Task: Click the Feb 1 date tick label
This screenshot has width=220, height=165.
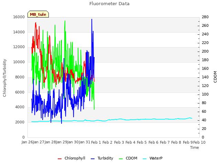Action: click(96, 143)
